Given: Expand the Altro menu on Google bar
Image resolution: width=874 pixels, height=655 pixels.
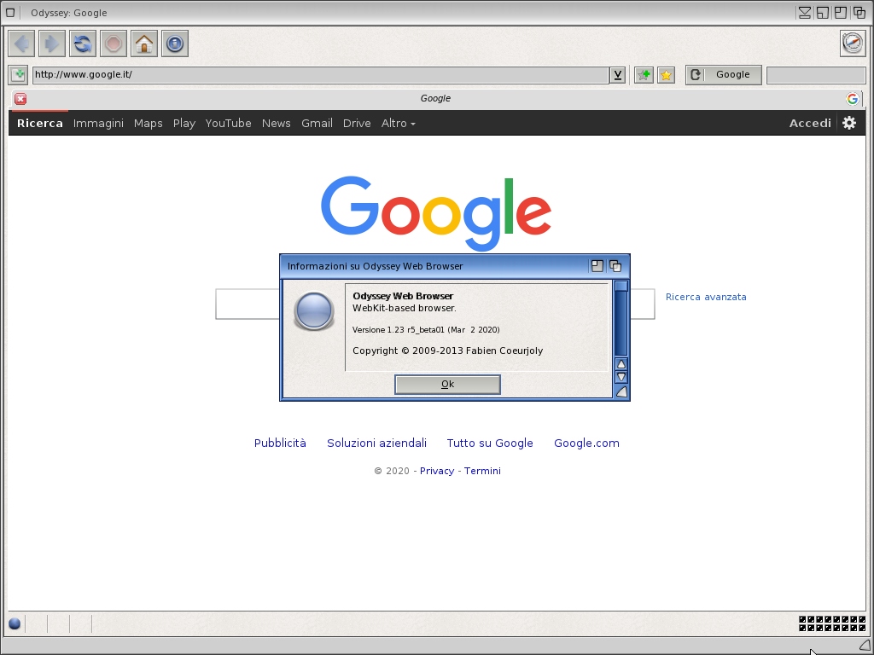Looking at the screenshot, I should [x=398, y=124].
